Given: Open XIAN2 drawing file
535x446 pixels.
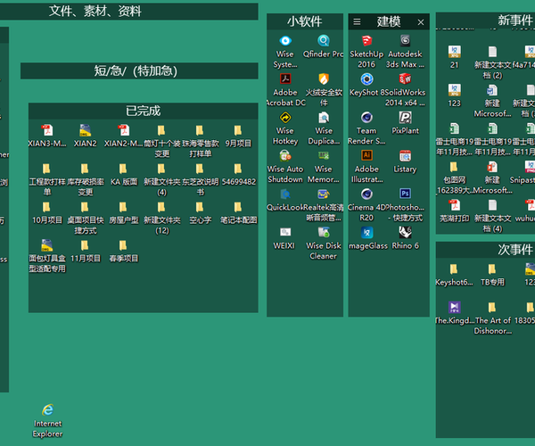Looking at the screenshot, I should click(x=86, y=130).
